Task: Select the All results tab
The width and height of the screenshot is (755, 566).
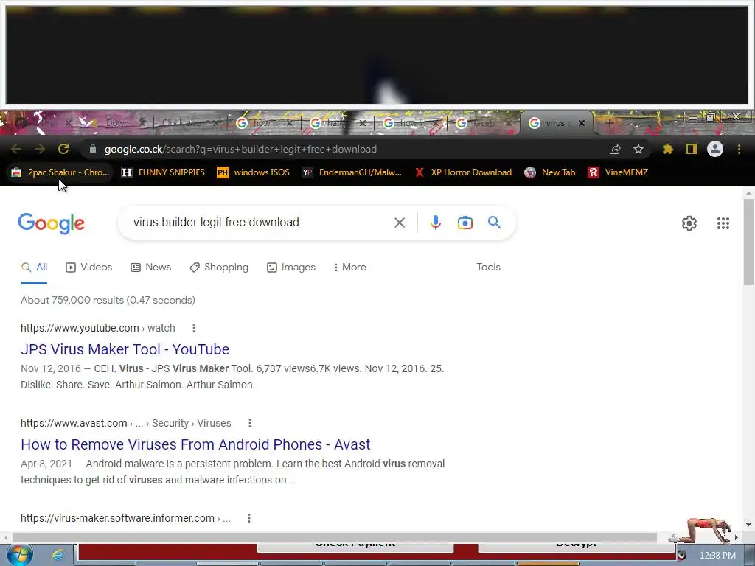Action: 34,267
